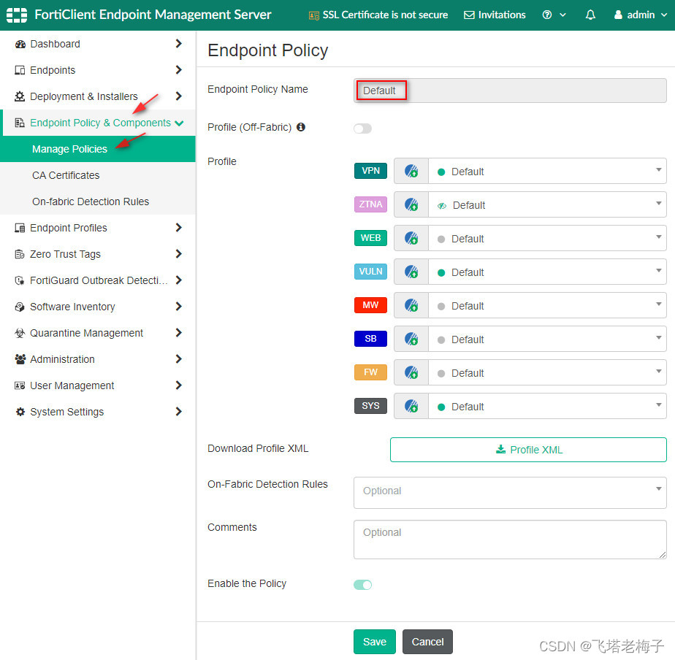Click the User Management ID card icon
Screen dimensions: 675x660
point(20,385)
